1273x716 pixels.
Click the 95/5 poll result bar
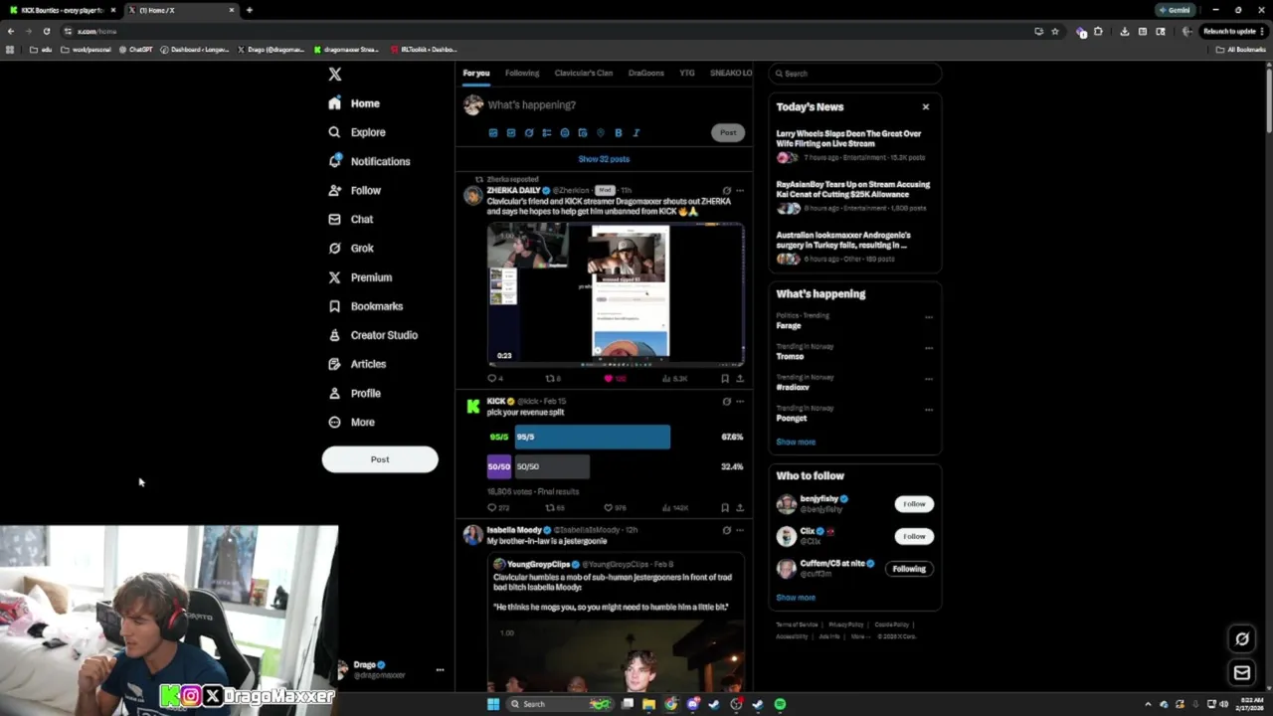(x=592, y=437)
